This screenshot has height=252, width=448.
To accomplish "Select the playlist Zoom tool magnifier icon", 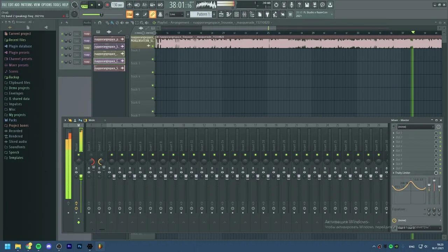I will (x=141, y=22).
